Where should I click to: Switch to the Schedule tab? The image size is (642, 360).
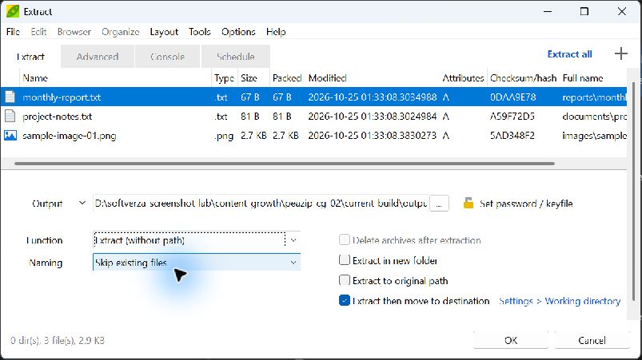pyautogui.click(x=235, y=57)
